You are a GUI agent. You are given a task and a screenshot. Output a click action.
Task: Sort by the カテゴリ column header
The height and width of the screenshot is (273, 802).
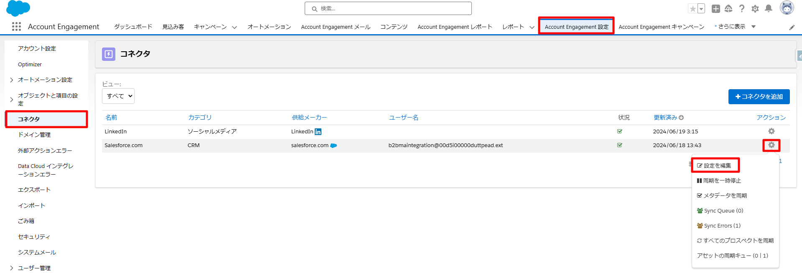pyautogui.click(x=200, y=118)
